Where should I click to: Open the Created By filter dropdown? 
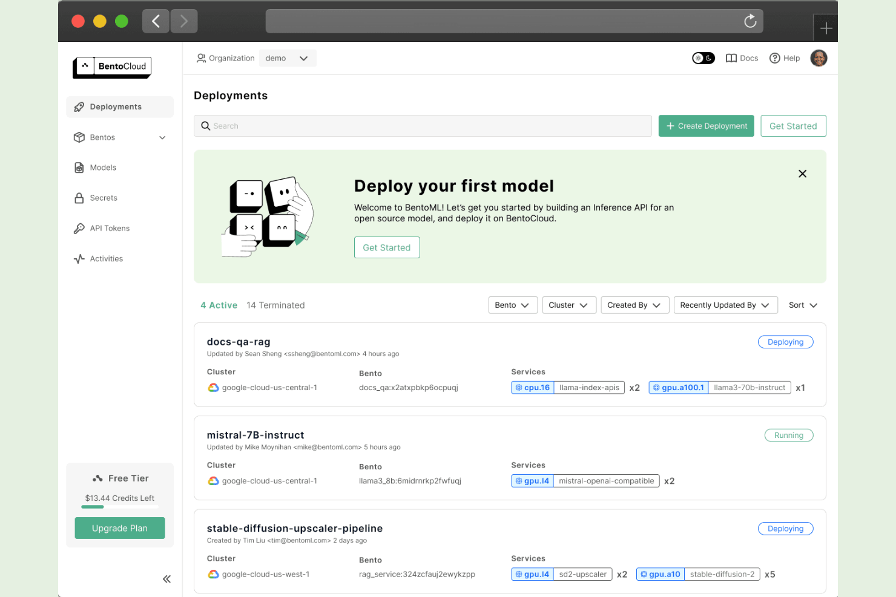635,305
